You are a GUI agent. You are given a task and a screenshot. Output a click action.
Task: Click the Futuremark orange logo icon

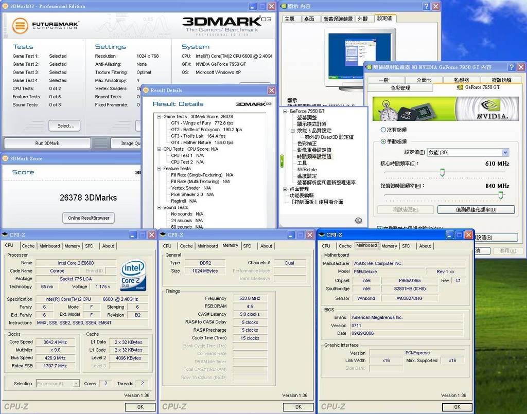(x=20, y=26)
